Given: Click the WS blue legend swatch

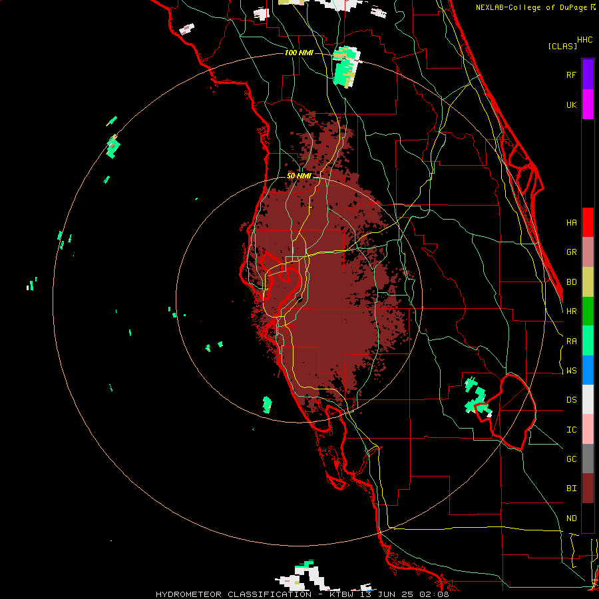Looking at the screenshot, I should point(588,370).
